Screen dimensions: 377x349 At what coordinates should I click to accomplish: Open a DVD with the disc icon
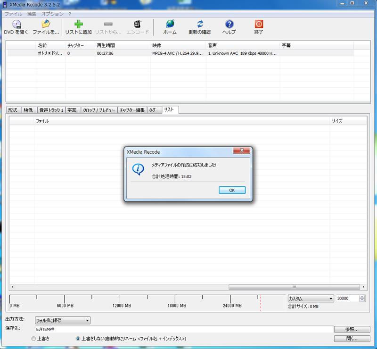16,27
